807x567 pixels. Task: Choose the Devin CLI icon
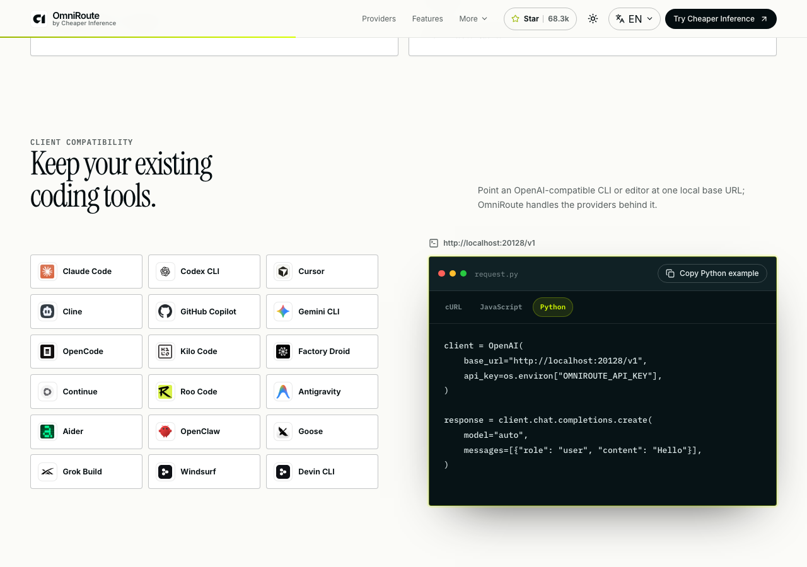(x=283, y=472)
